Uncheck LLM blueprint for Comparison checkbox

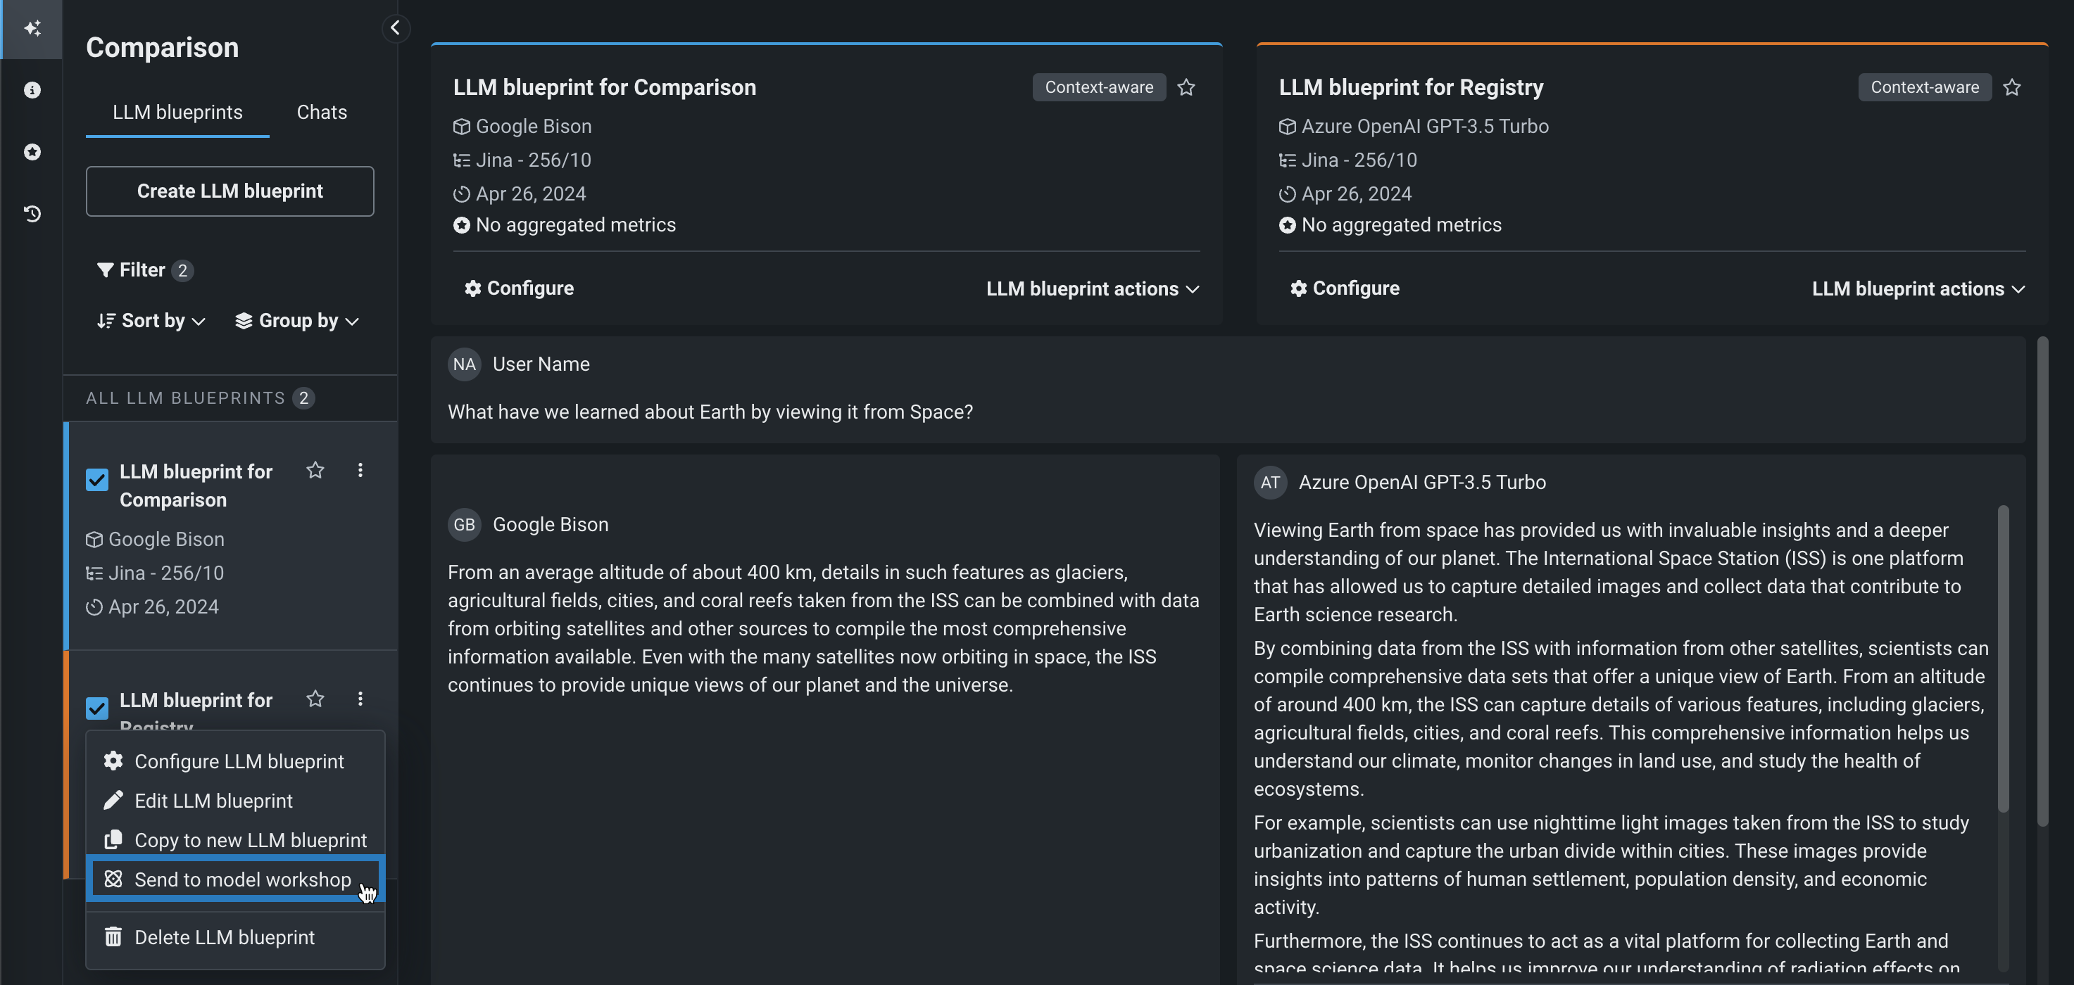tap(97, 481)
